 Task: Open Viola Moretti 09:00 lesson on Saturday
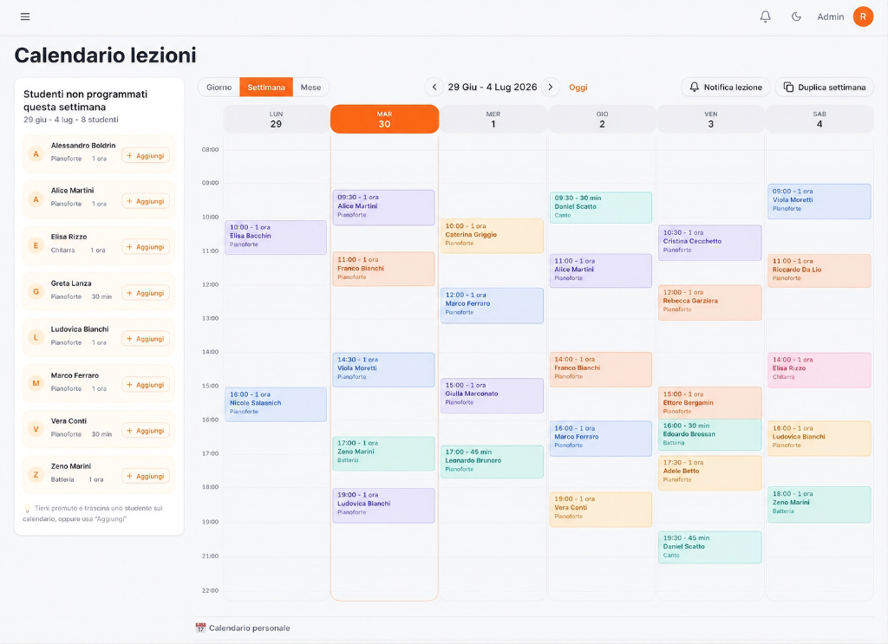pyautogui.click(x=819, y=201)
